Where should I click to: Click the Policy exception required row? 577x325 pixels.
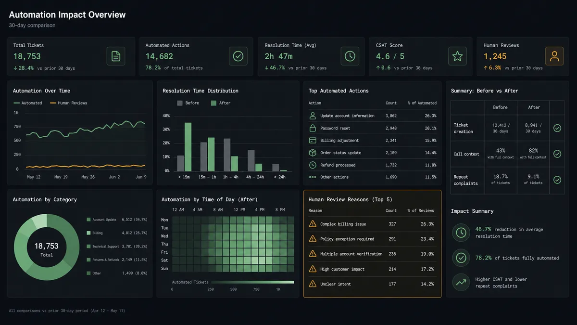pyautogui.click(x=371, y=239)
